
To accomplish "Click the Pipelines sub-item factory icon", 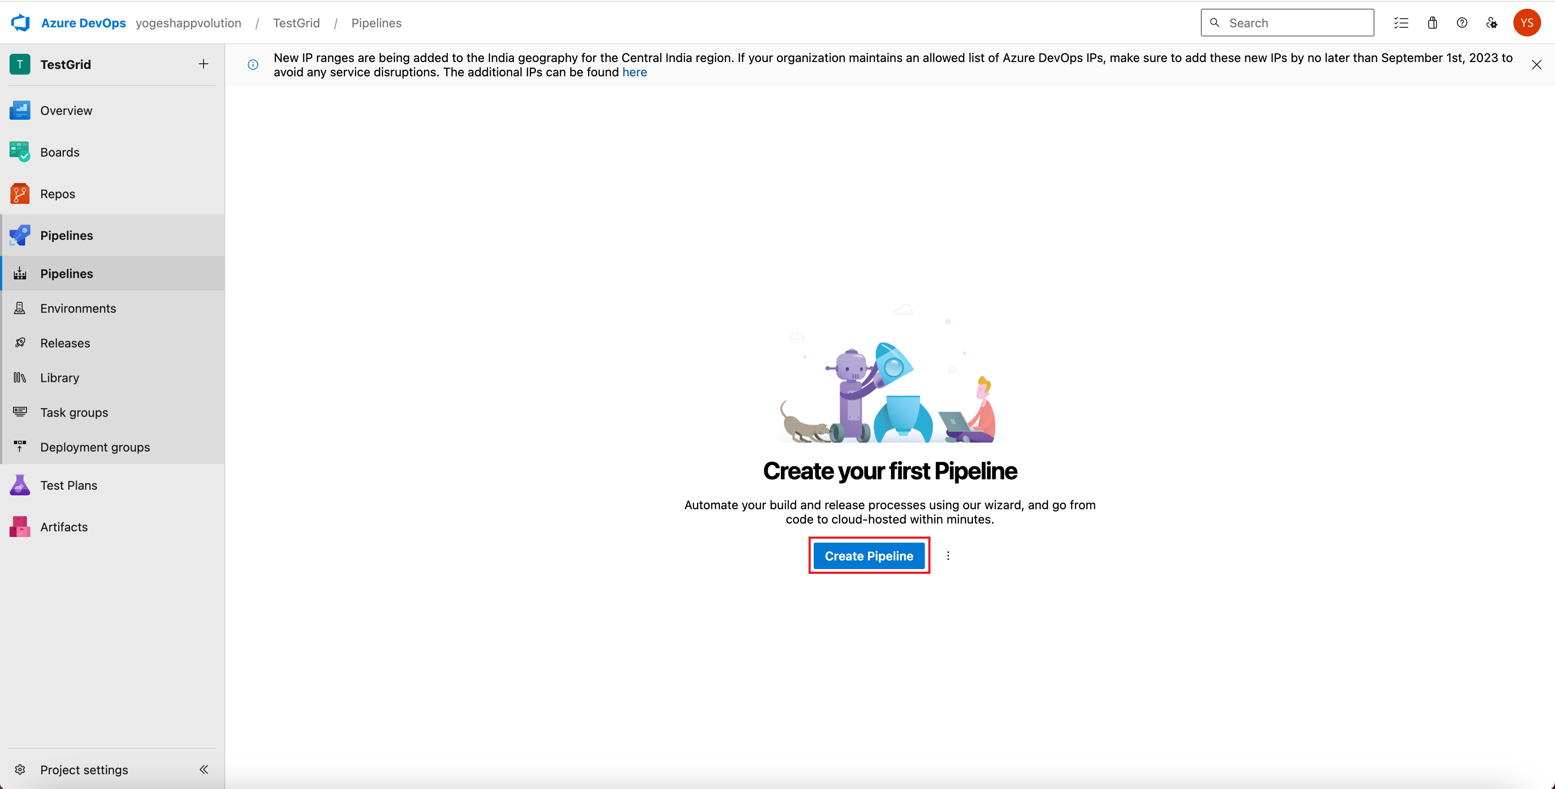I will tap(20, 273).
